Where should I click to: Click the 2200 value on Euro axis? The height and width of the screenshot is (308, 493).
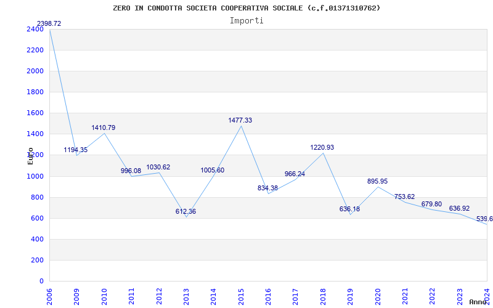pyautogui.click(x=35, y=51)
